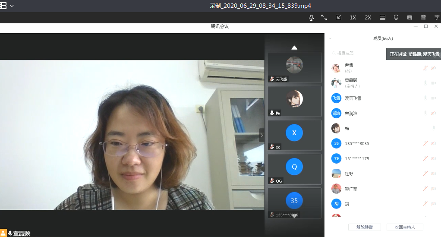Click the edit/share icon in player toolbar
This screenshot has height=237, width=441.
point(338,18)
